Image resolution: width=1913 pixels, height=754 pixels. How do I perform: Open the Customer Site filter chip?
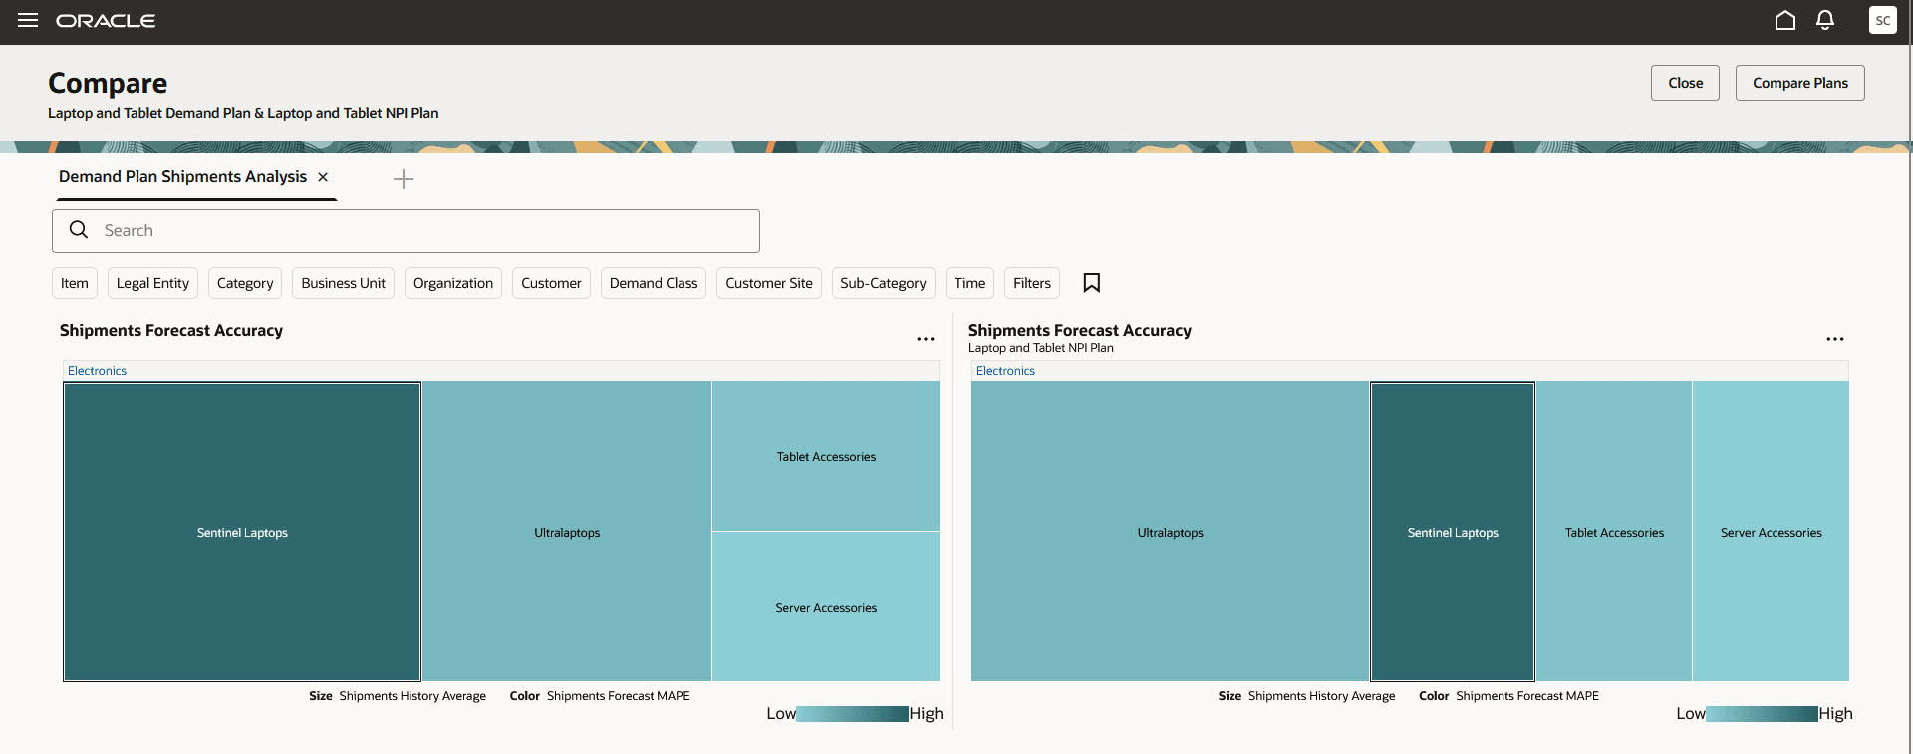point(769,283)
